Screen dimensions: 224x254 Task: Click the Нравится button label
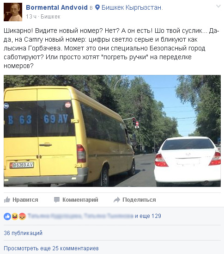tap(25, 200)
